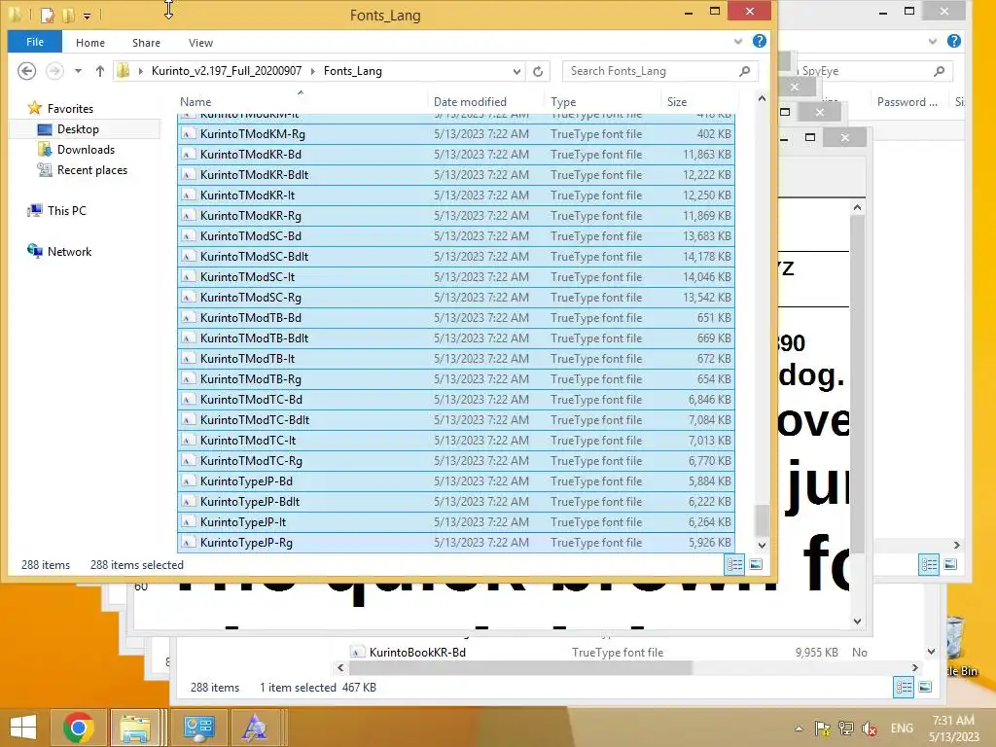Select file KurintoTModTB-It
The width and height of the screenshot is (996, 747).
[x=456, y=358]
